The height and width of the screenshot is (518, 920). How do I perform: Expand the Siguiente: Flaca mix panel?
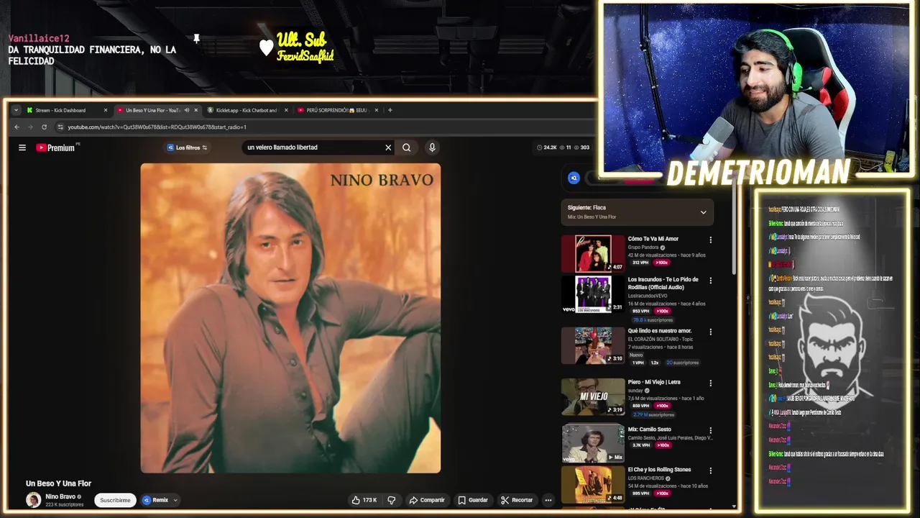[x=703, y=212]
